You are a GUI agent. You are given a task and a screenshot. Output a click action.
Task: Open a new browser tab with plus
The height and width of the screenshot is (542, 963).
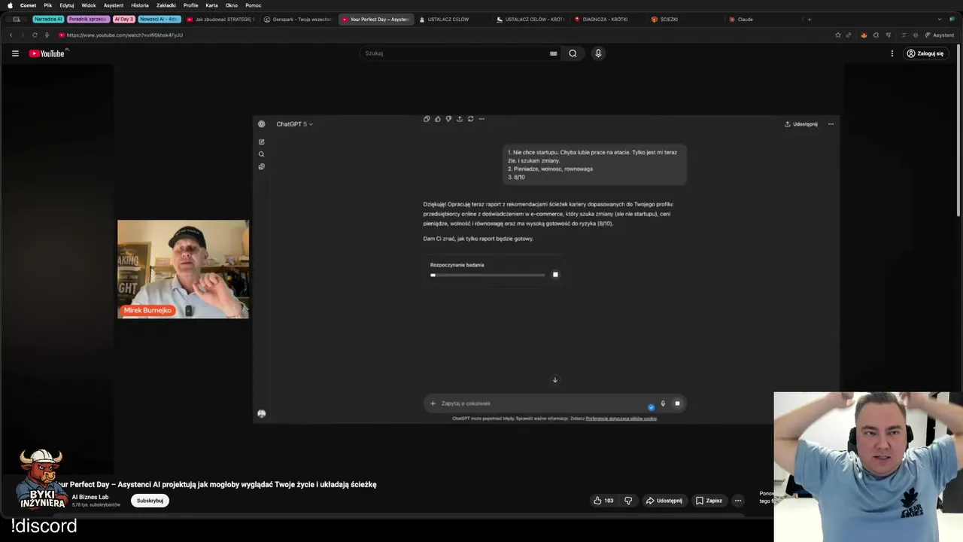[x=810, y=20]
